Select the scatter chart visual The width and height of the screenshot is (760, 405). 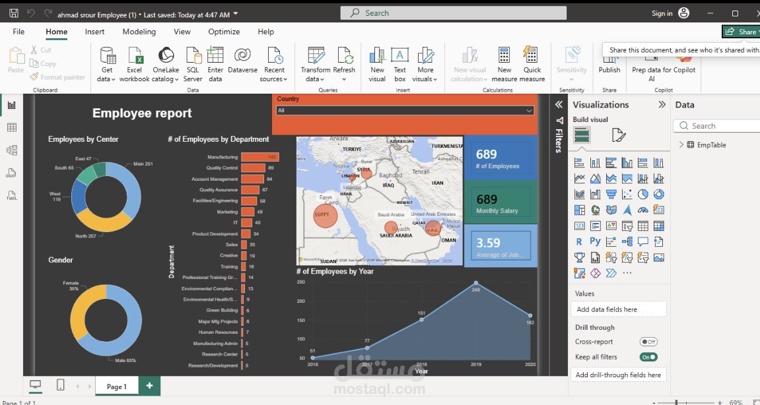pos(627,195)
